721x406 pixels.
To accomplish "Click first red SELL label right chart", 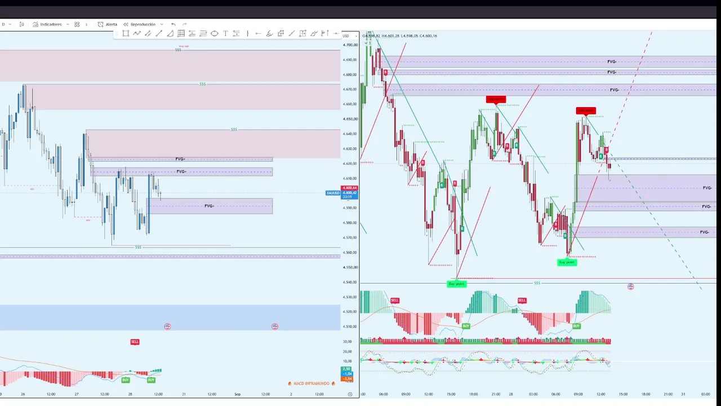I will coord(394,300).
